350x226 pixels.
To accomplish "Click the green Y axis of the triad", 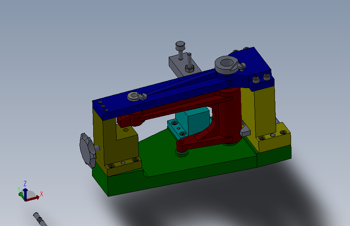I will [x=21, y=195].
